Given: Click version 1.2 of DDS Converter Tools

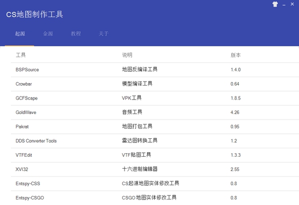Looking at the screenshot, I should pyautogui.click(x=234, y=141).
